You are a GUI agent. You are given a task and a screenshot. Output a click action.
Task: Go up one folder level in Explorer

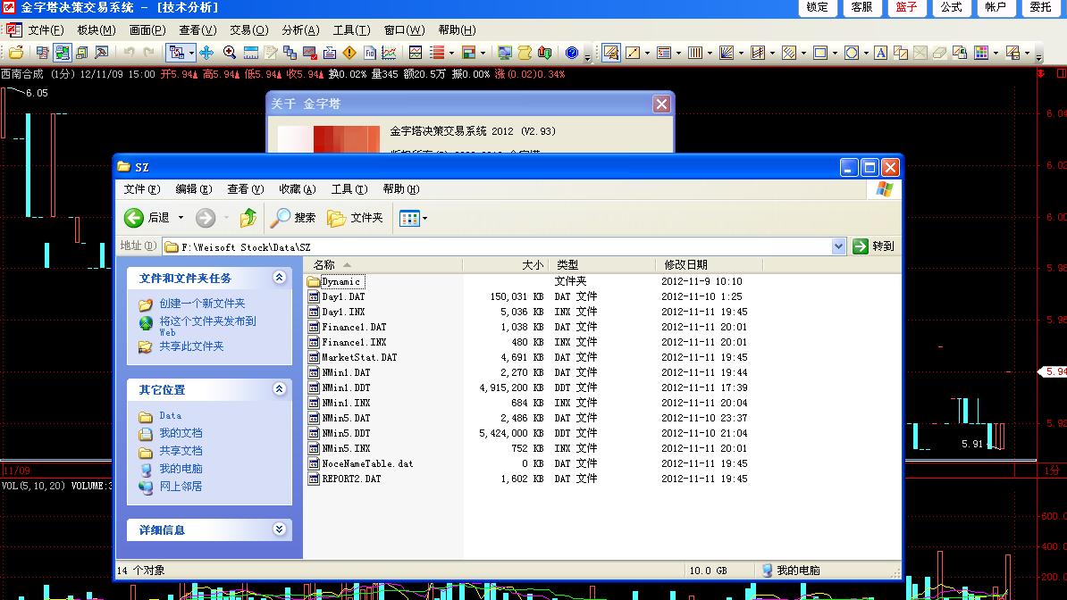pos(248,218)
